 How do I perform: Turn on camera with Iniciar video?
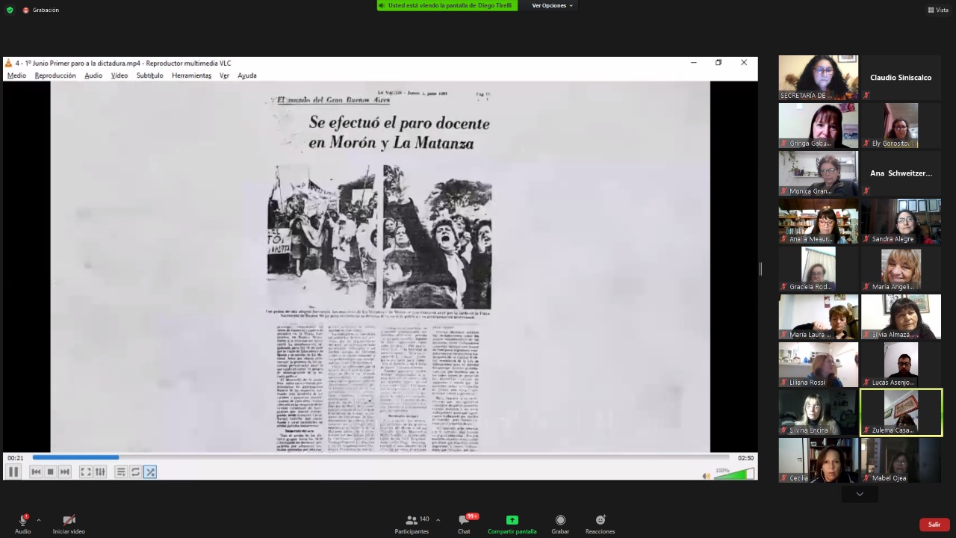(69, 524)
